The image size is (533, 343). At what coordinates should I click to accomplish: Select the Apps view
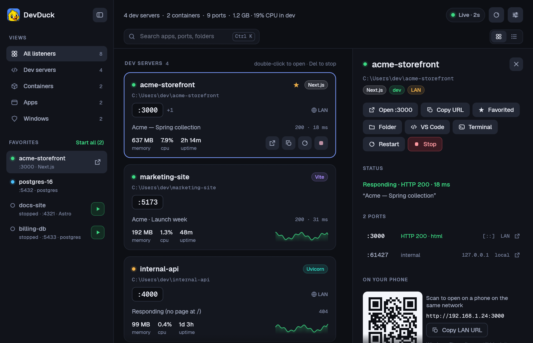point(57,103)
